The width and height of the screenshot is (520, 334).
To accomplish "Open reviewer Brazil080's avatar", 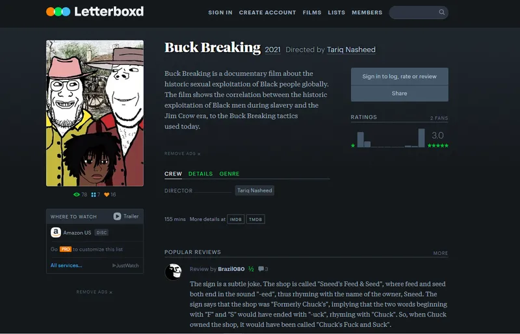I will coord(174,272).
